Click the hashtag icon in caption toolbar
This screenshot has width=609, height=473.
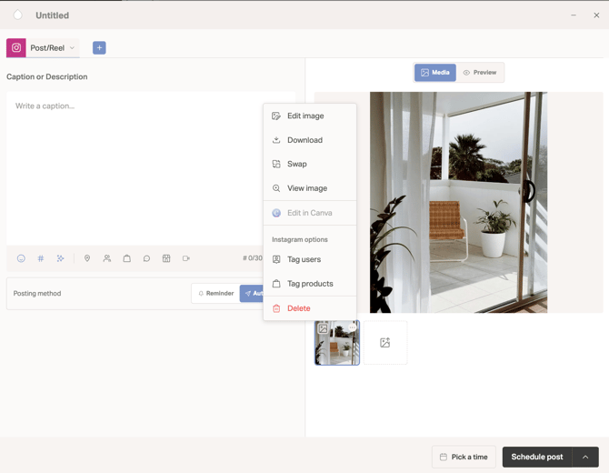(40, 258)
